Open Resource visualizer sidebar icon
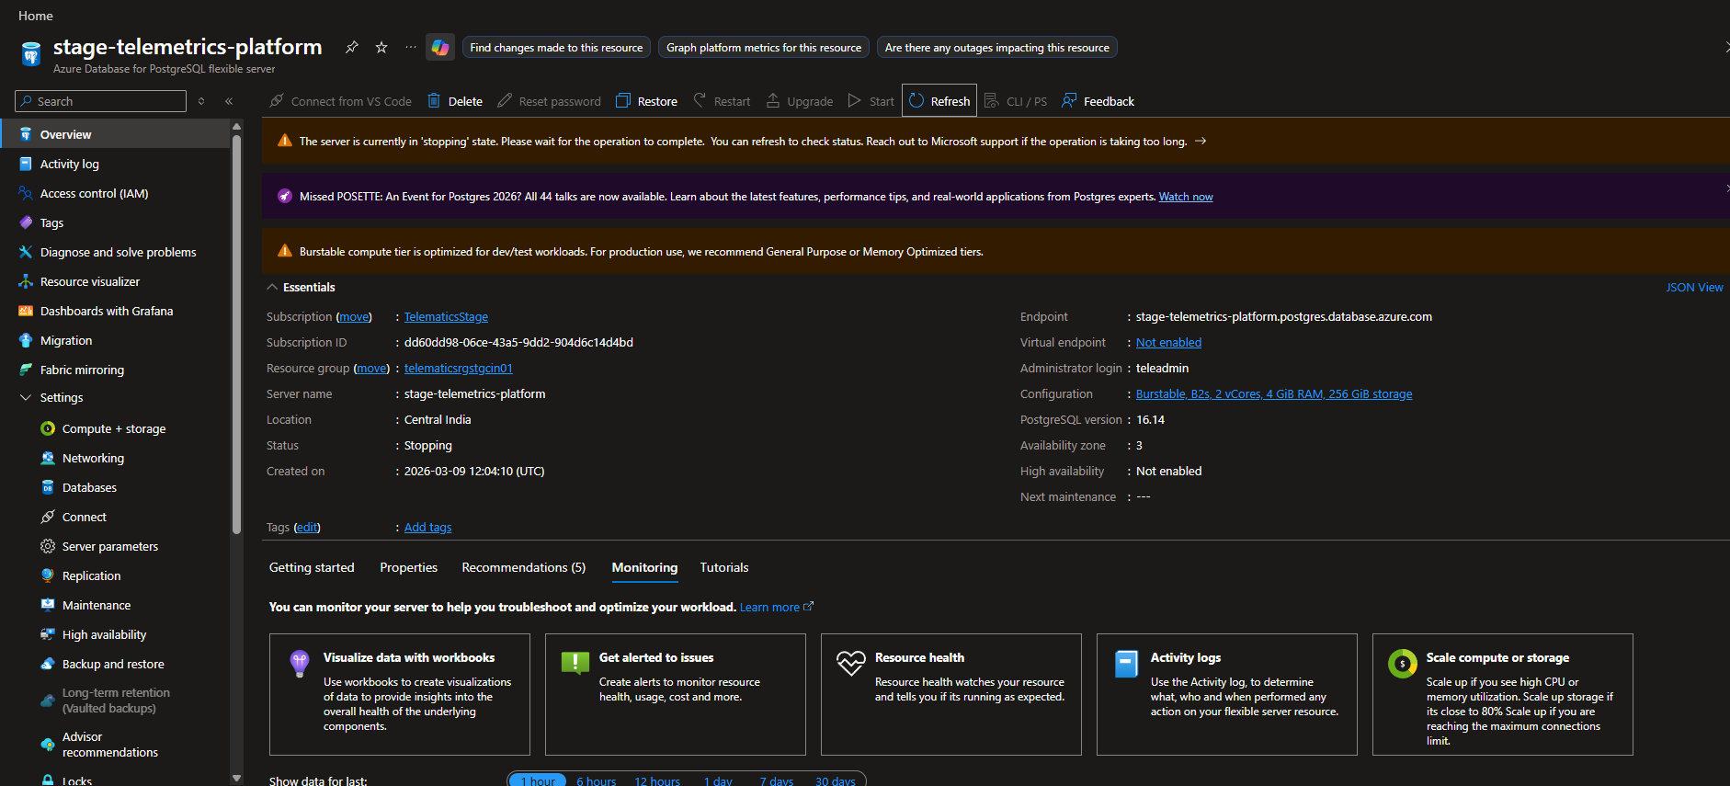1730x786 pixels. coord(26,281)
